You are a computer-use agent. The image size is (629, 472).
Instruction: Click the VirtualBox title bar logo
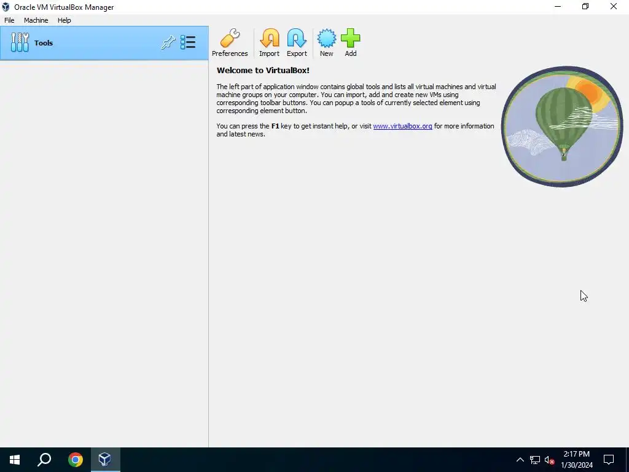coord(6,7)
